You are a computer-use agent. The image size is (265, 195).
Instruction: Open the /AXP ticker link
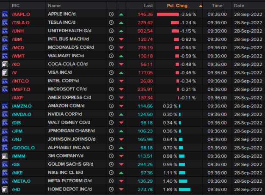coord(17,98)
